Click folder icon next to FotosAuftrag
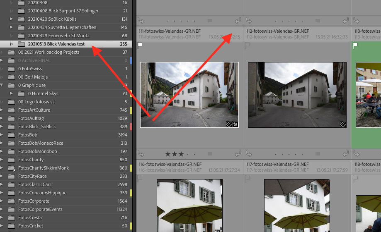Viewport: 381px width, 232px height. click(x=12, y=118)
